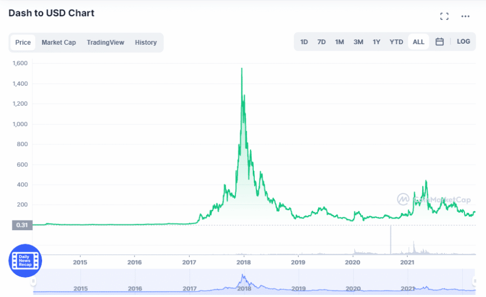Set chart range to 1Y

click(x=376, y=42)
